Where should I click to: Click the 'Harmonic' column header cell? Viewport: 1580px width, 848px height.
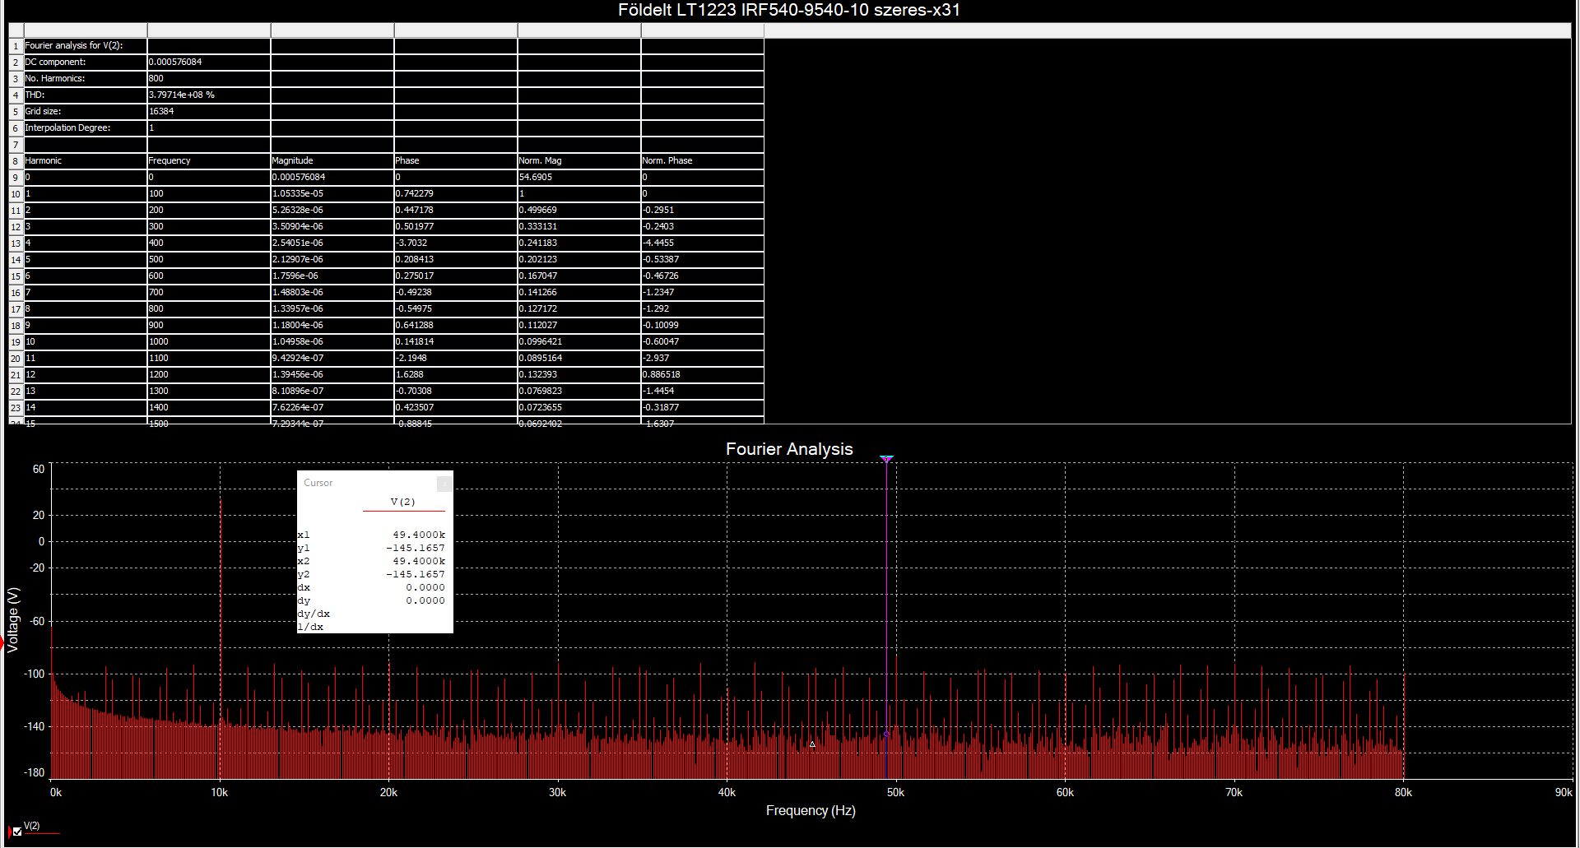86,160
